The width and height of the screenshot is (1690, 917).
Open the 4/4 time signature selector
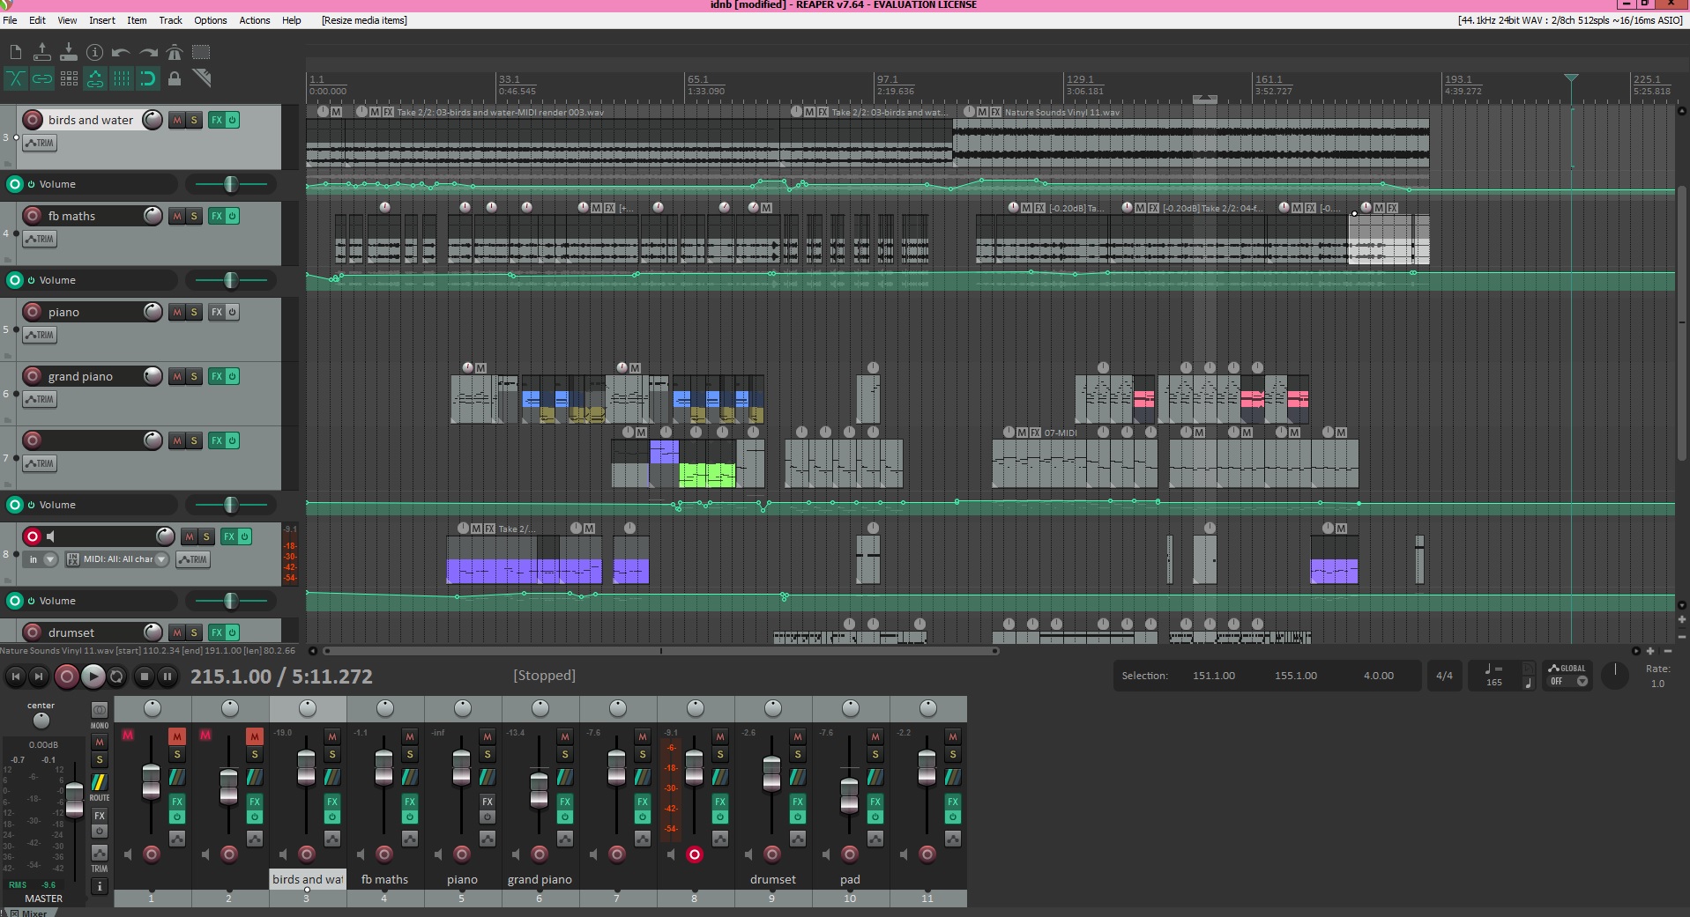[x=1444, y=676]
